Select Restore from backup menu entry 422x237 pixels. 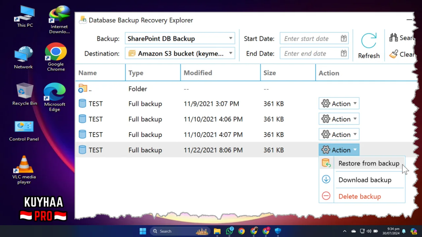(362, 163)
